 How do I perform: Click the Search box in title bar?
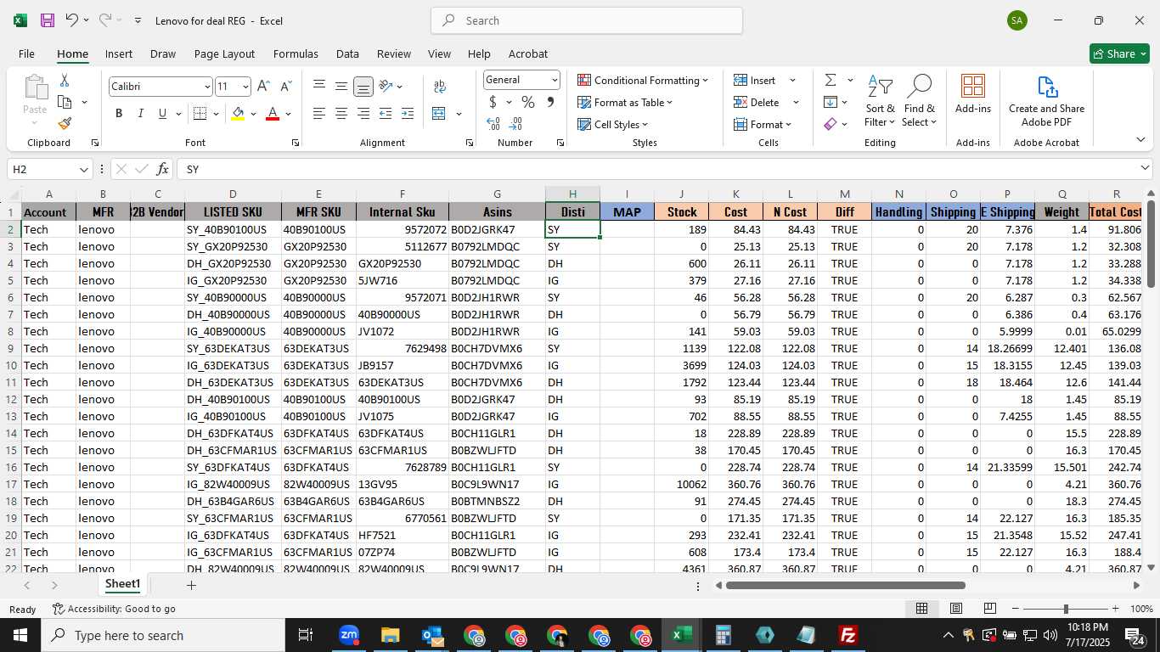click(587, 20)
